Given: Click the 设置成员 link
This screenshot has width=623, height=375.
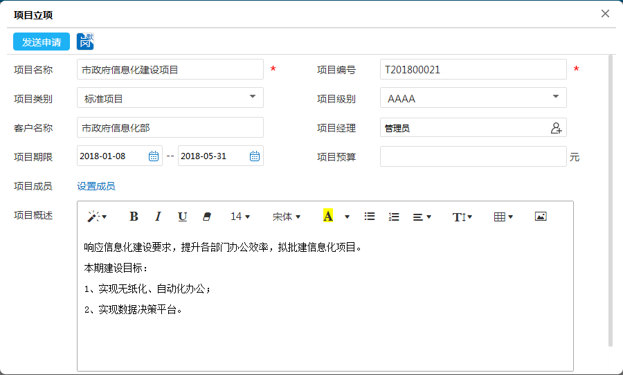Looking at the screenshot, I should point(96,186).
